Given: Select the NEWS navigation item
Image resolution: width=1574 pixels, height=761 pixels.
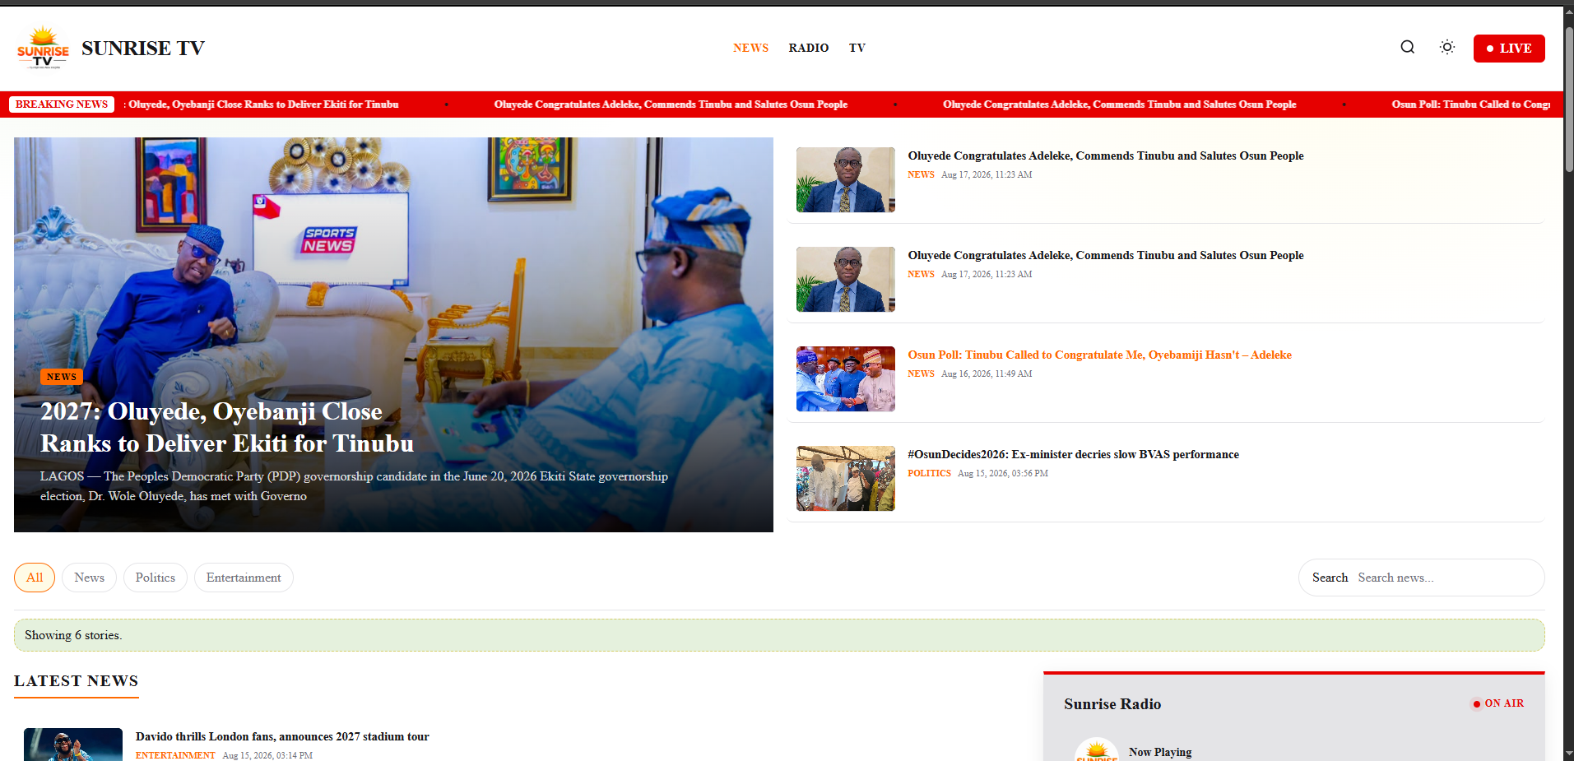Looking at the screenshot, I should pos(750,48).
